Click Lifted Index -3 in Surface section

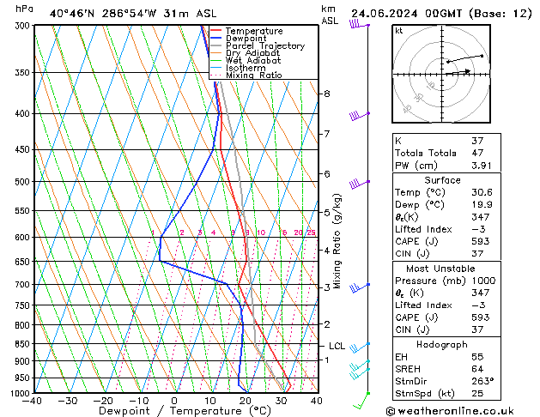point(478,229)
